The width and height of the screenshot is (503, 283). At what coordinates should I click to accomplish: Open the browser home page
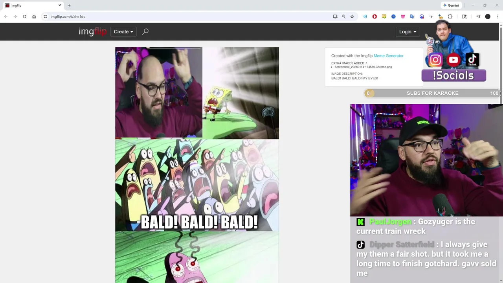pyautogui.click(x=34, y=17)
